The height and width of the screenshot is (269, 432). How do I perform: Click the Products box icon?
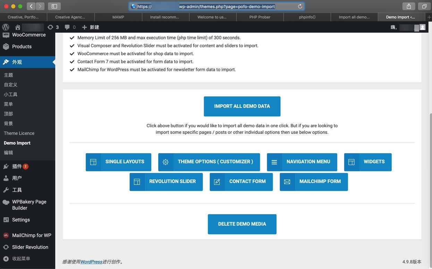6,46
